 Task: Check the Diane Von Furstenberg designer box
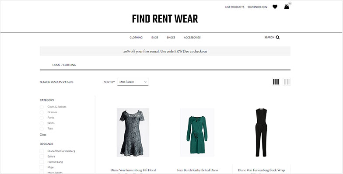[42, 151]
